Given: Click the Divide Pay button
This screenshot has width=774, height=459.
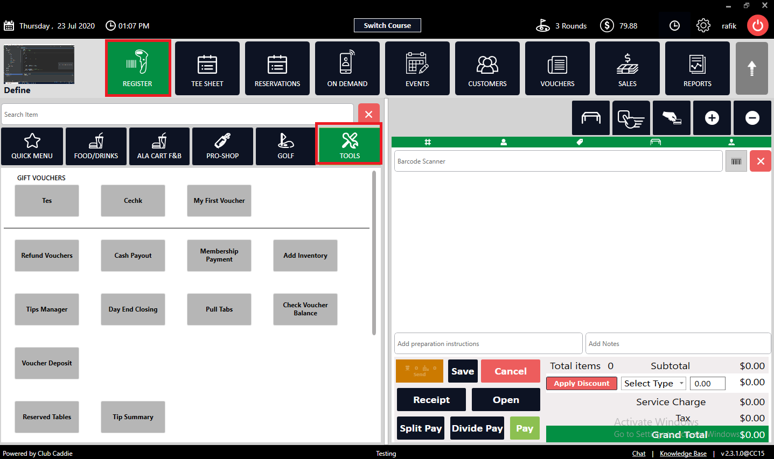Looking at the screenshot, I should (x=477, y=428).
